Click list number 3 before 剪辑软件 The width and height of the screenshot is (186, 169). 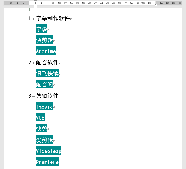(x=30, y=96)
